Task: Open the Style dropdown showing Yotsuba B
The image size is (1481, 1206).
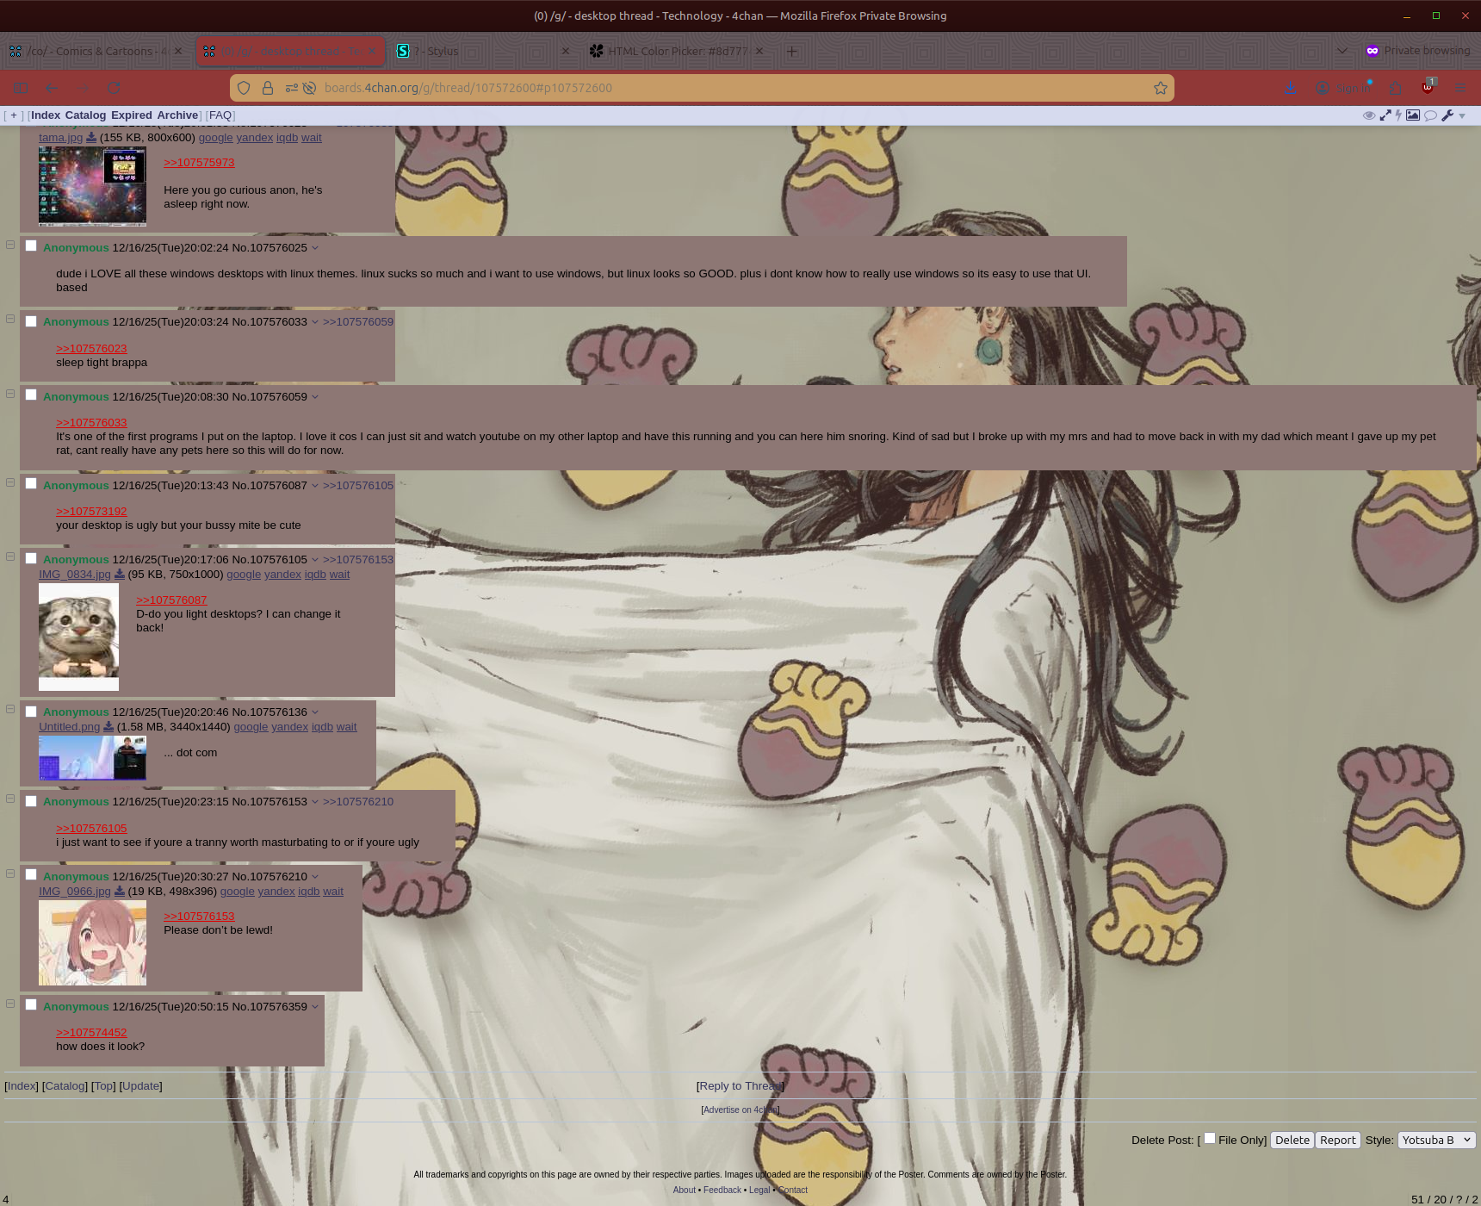Action: (x=1437, y=1140)
